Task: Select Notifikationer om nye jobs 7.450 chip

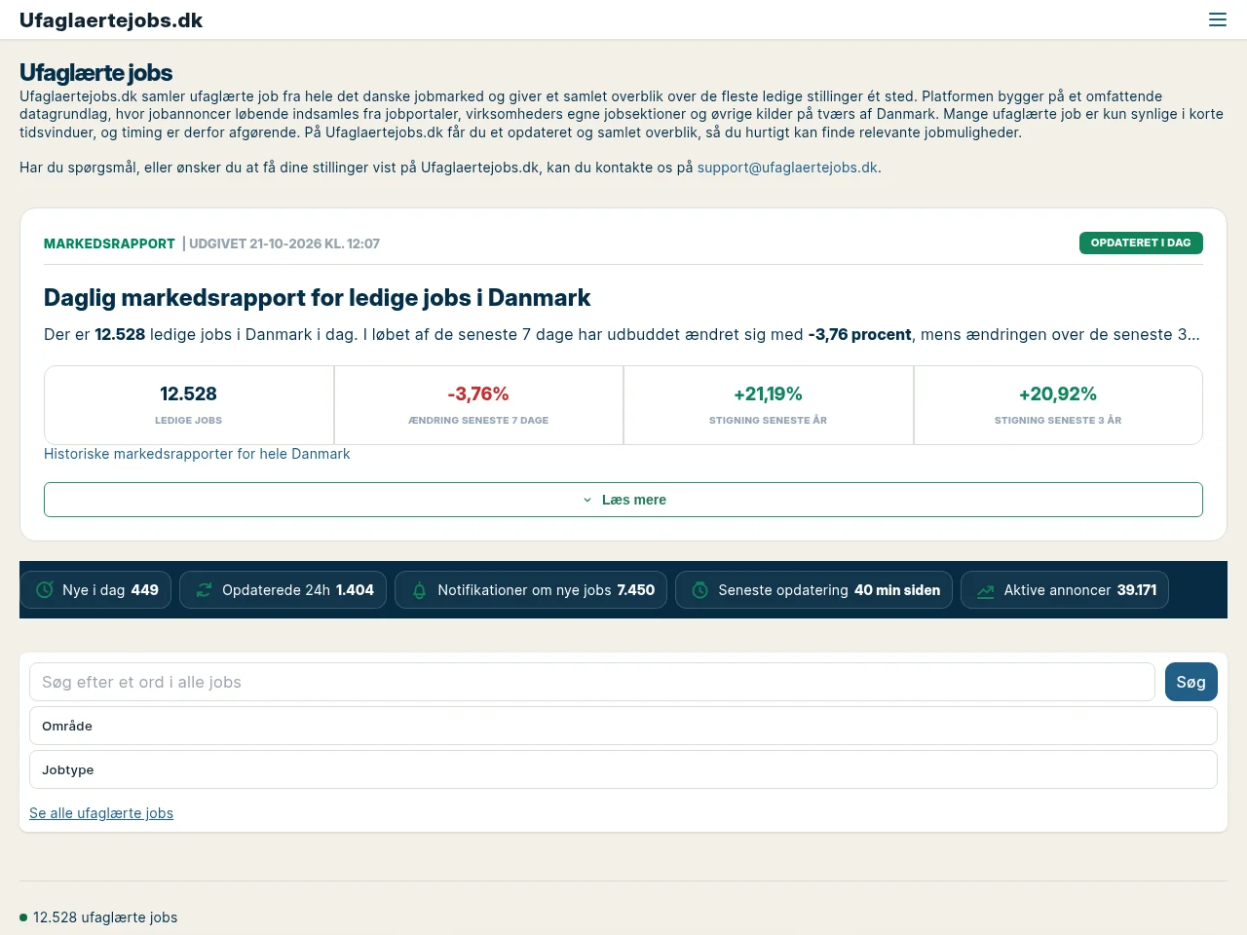Action: tap(531, 590)
